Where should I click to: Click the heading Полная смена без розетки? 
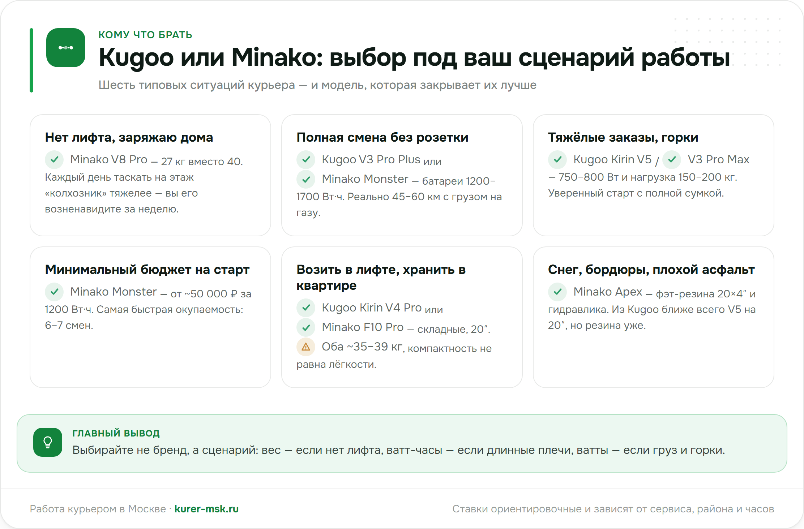coord(382,137)
